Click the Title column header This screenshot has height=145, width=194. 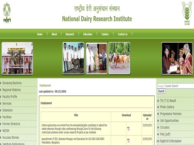tap(76, 115)
